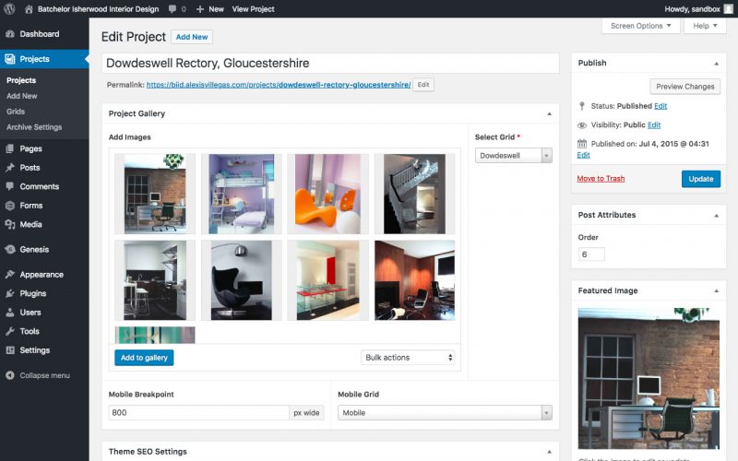
Task: Edit the Visibility link
Action: click(654, 124)
